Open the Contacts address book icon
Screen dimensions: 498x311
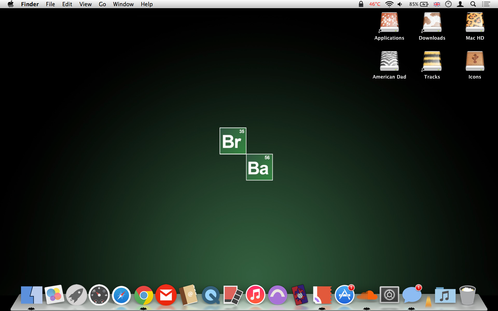point(188,295)
